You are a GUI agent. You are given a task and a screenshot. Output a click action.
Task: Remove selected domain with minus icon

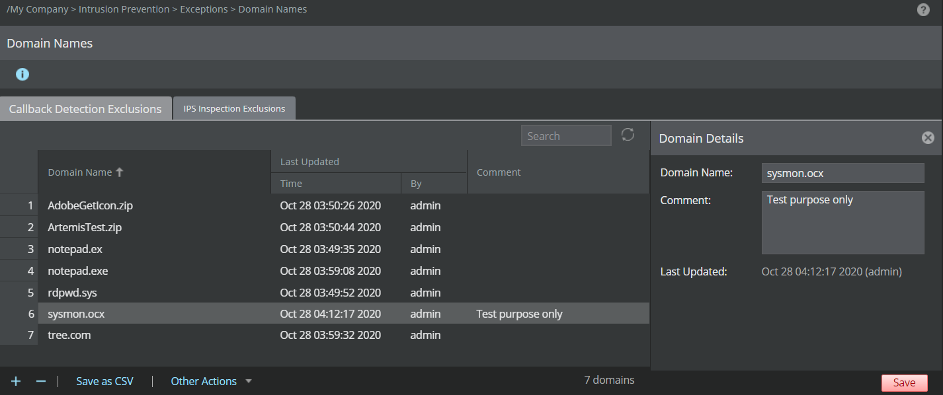tap(40, 381)
